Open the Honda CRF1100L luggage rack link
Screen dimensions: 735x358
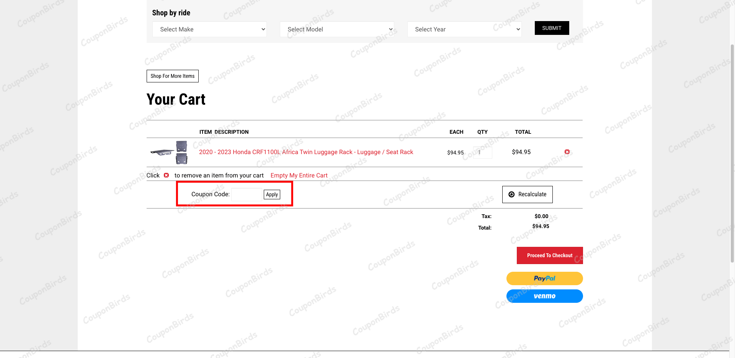coord(306,152)
